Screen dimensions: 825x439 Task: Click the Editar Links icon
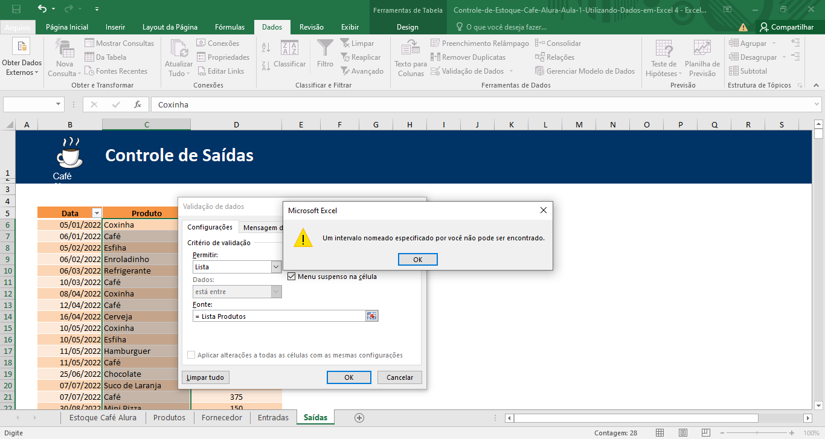201,71
